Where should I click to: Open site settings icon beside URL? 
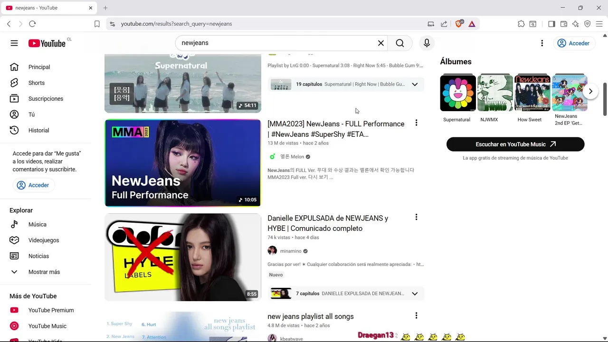(112, 24)
